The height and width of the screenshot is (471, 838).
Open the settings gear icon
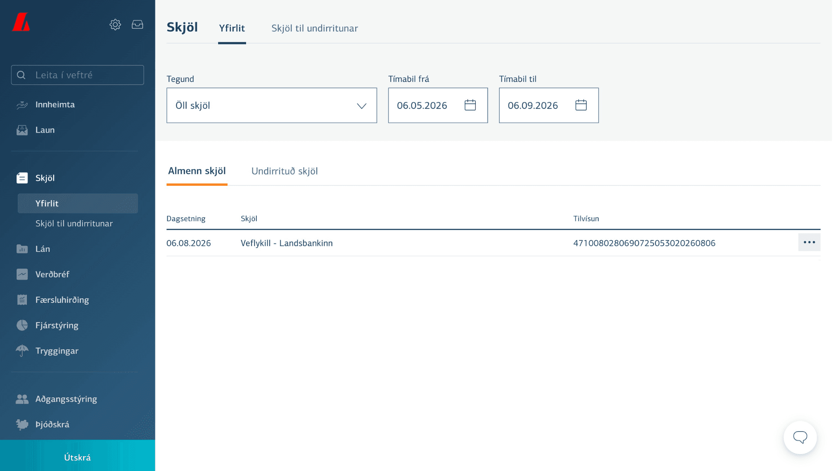pyautogui.click(x=115, y=25)
